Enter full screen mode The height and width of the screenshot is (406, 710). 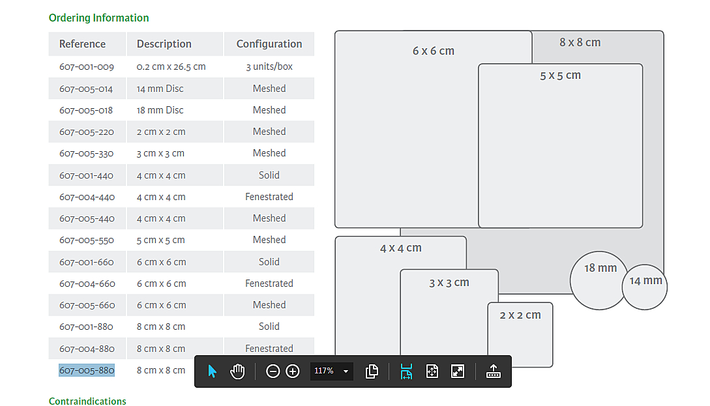tap(458, 371)
